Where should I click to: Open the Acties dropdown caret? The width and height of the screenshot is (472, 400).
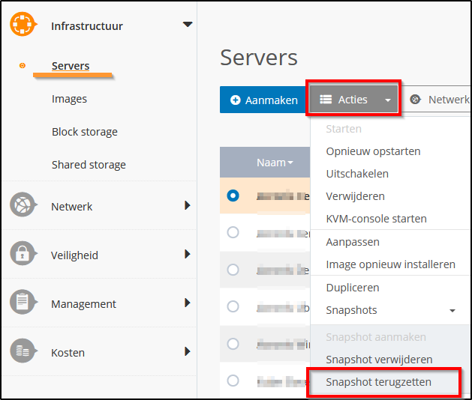tap(387, 100)
